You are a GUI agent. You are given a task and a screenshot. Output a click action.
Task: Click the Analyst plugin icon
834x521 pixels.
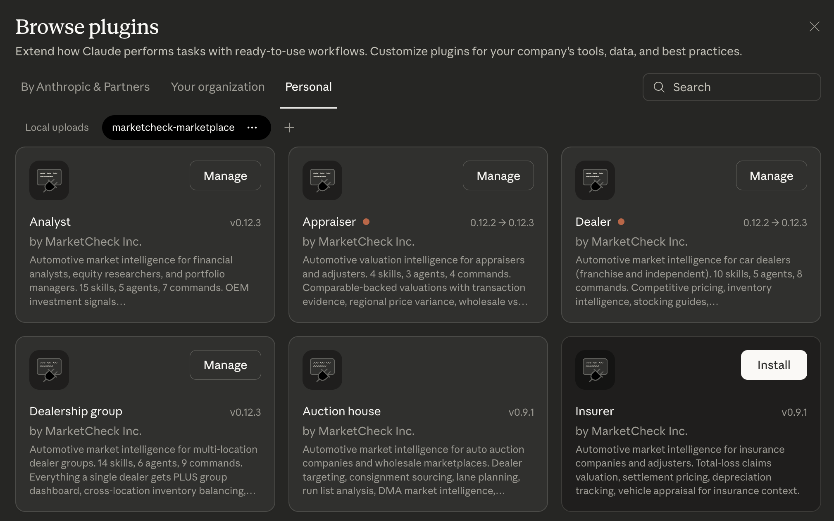[x=49, y=180]
